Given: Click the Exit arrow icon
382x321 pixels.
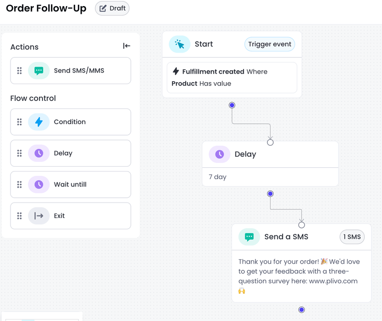Looking at the screenshot, I should 39,216.
